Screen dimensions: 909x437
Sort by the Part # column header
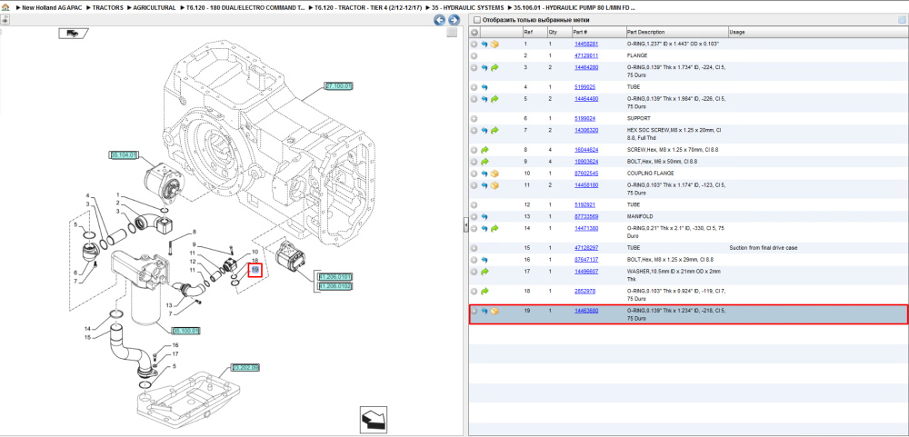598,33
